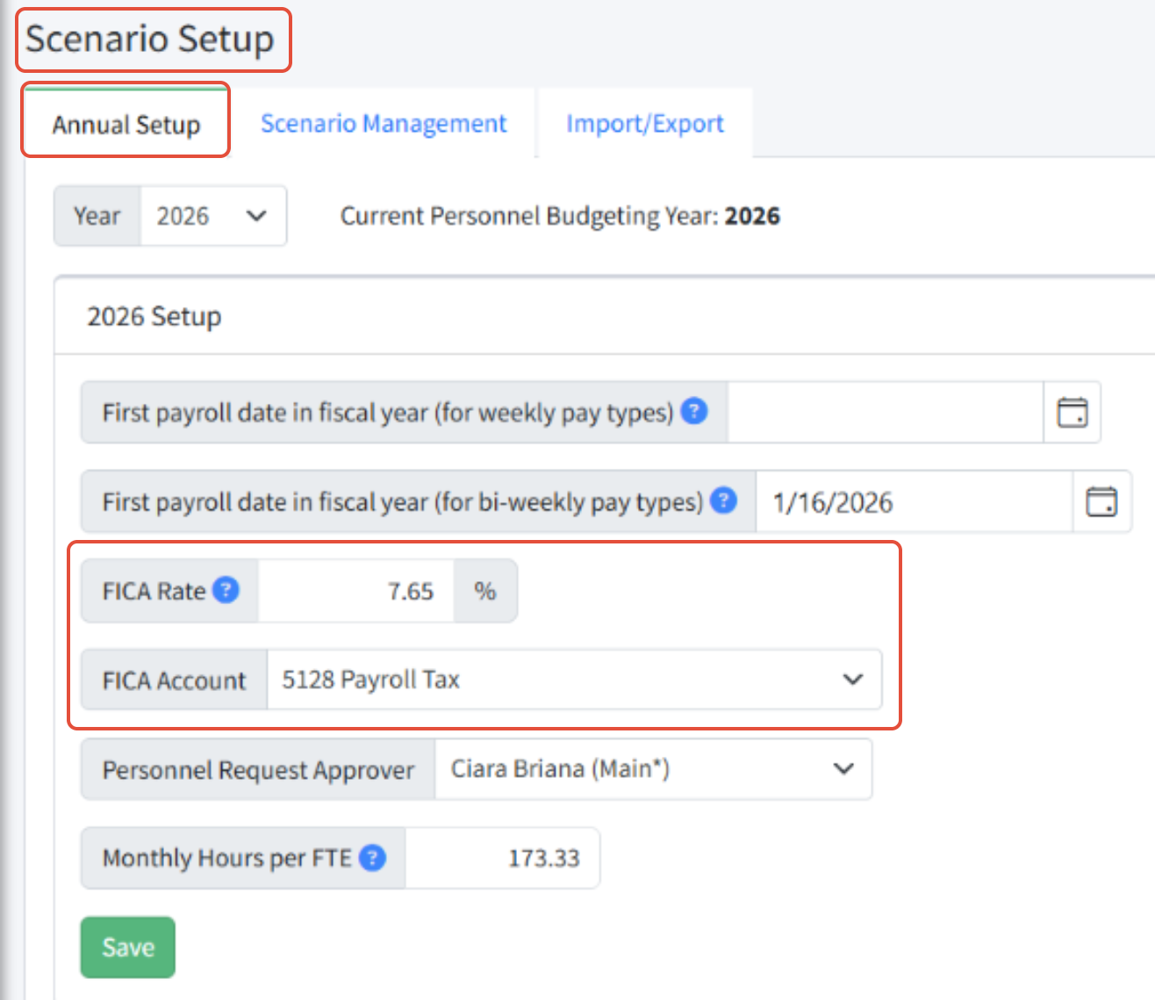Click the Personnel Request Approver label

click(258, 769)
